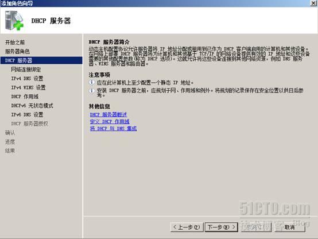The image size is (318, 239).
Task: Go to 服务器角色 step
Action: (17, 51)
